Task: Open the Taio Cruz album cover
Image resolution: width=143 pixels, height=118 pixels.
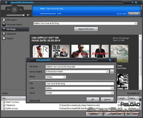Action: coord(80,51)
